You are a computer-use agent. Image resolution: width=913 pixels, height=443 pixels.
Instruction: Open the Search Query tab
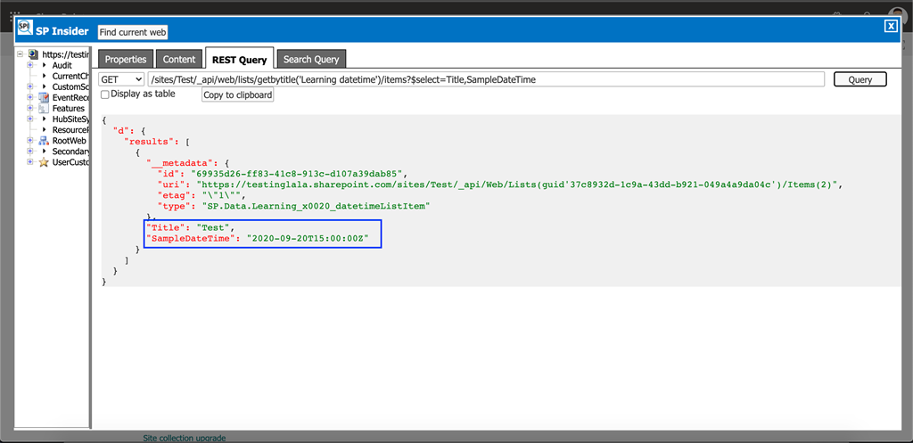click(x=311, y=60)
